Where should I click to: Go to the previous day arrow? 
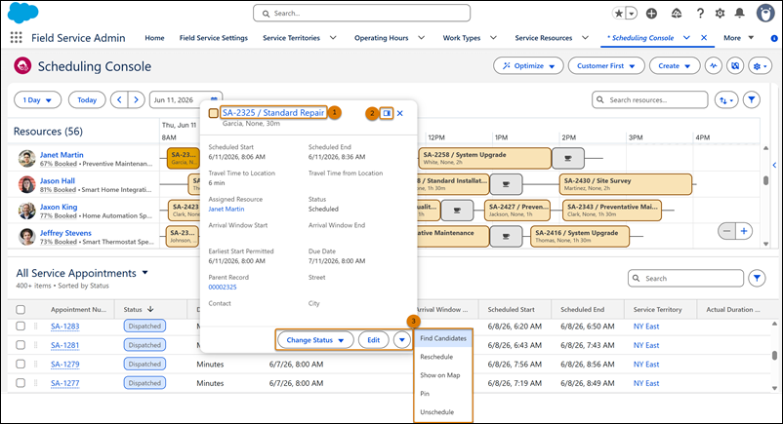click(119, 99)
